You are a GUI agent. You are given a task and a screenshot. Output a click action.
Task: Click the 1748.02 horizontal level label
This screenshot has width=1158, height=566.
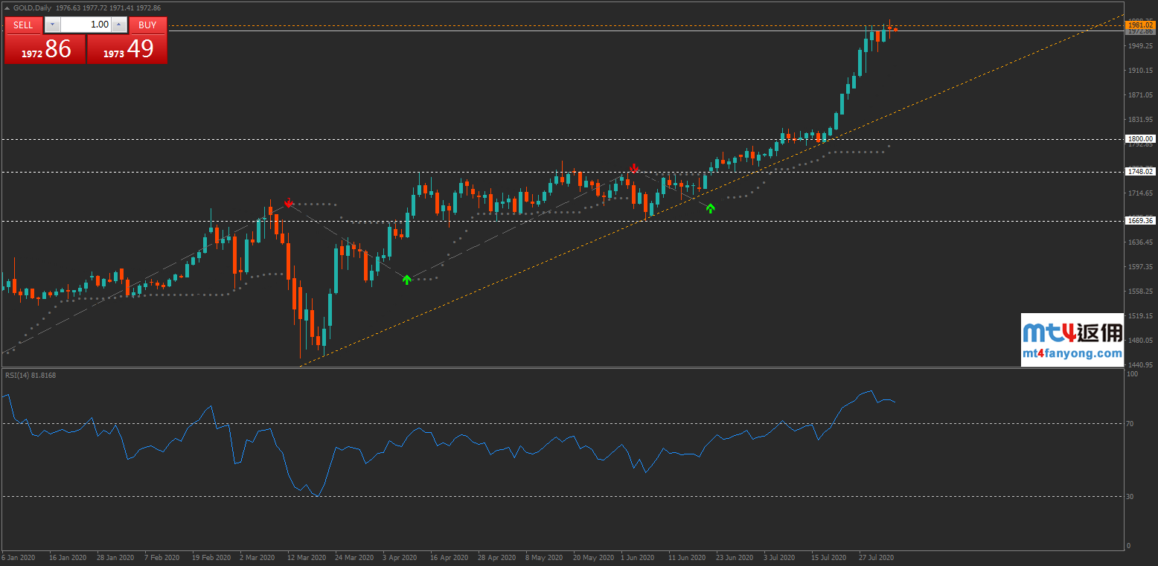click(1139, 172)
